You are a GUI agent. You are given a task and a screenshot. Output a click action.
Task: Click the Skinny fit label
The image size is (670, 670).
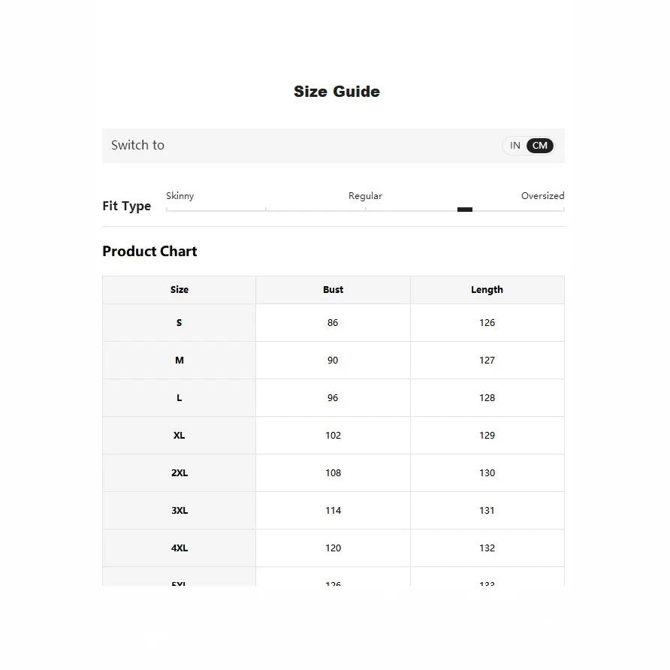(180, 196)
